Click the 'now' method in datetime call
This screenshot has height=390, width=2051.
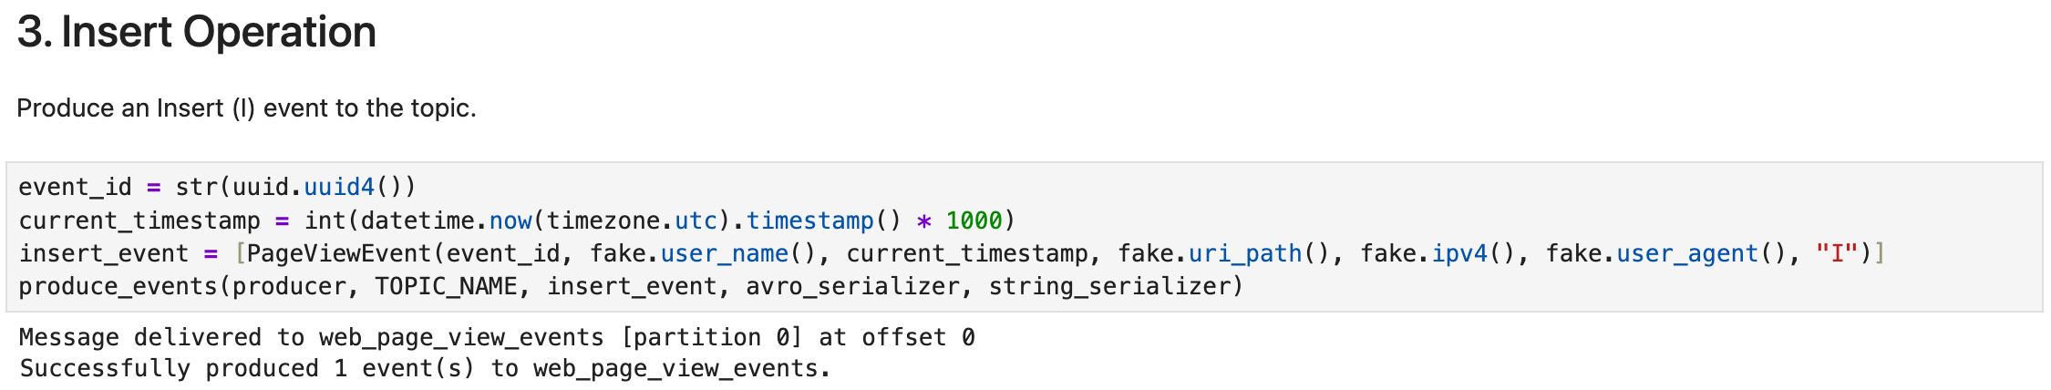(510, 221)
